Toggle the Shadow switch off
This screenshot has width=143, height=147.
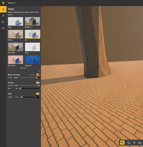pos(38,83)
